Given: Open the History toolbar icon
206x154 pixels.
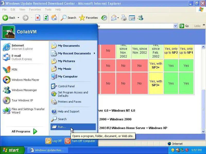Looking at the screenshot, I should [x=104, y=18].
